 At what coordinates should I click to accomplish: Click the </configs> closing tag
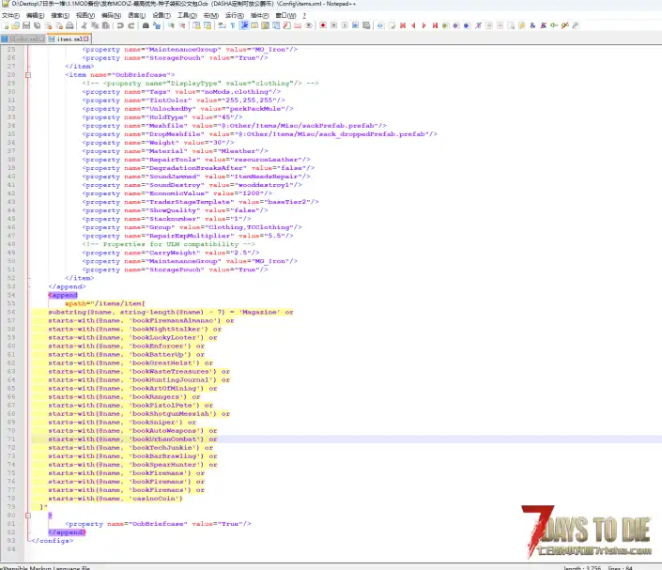[x=52, y=541]
